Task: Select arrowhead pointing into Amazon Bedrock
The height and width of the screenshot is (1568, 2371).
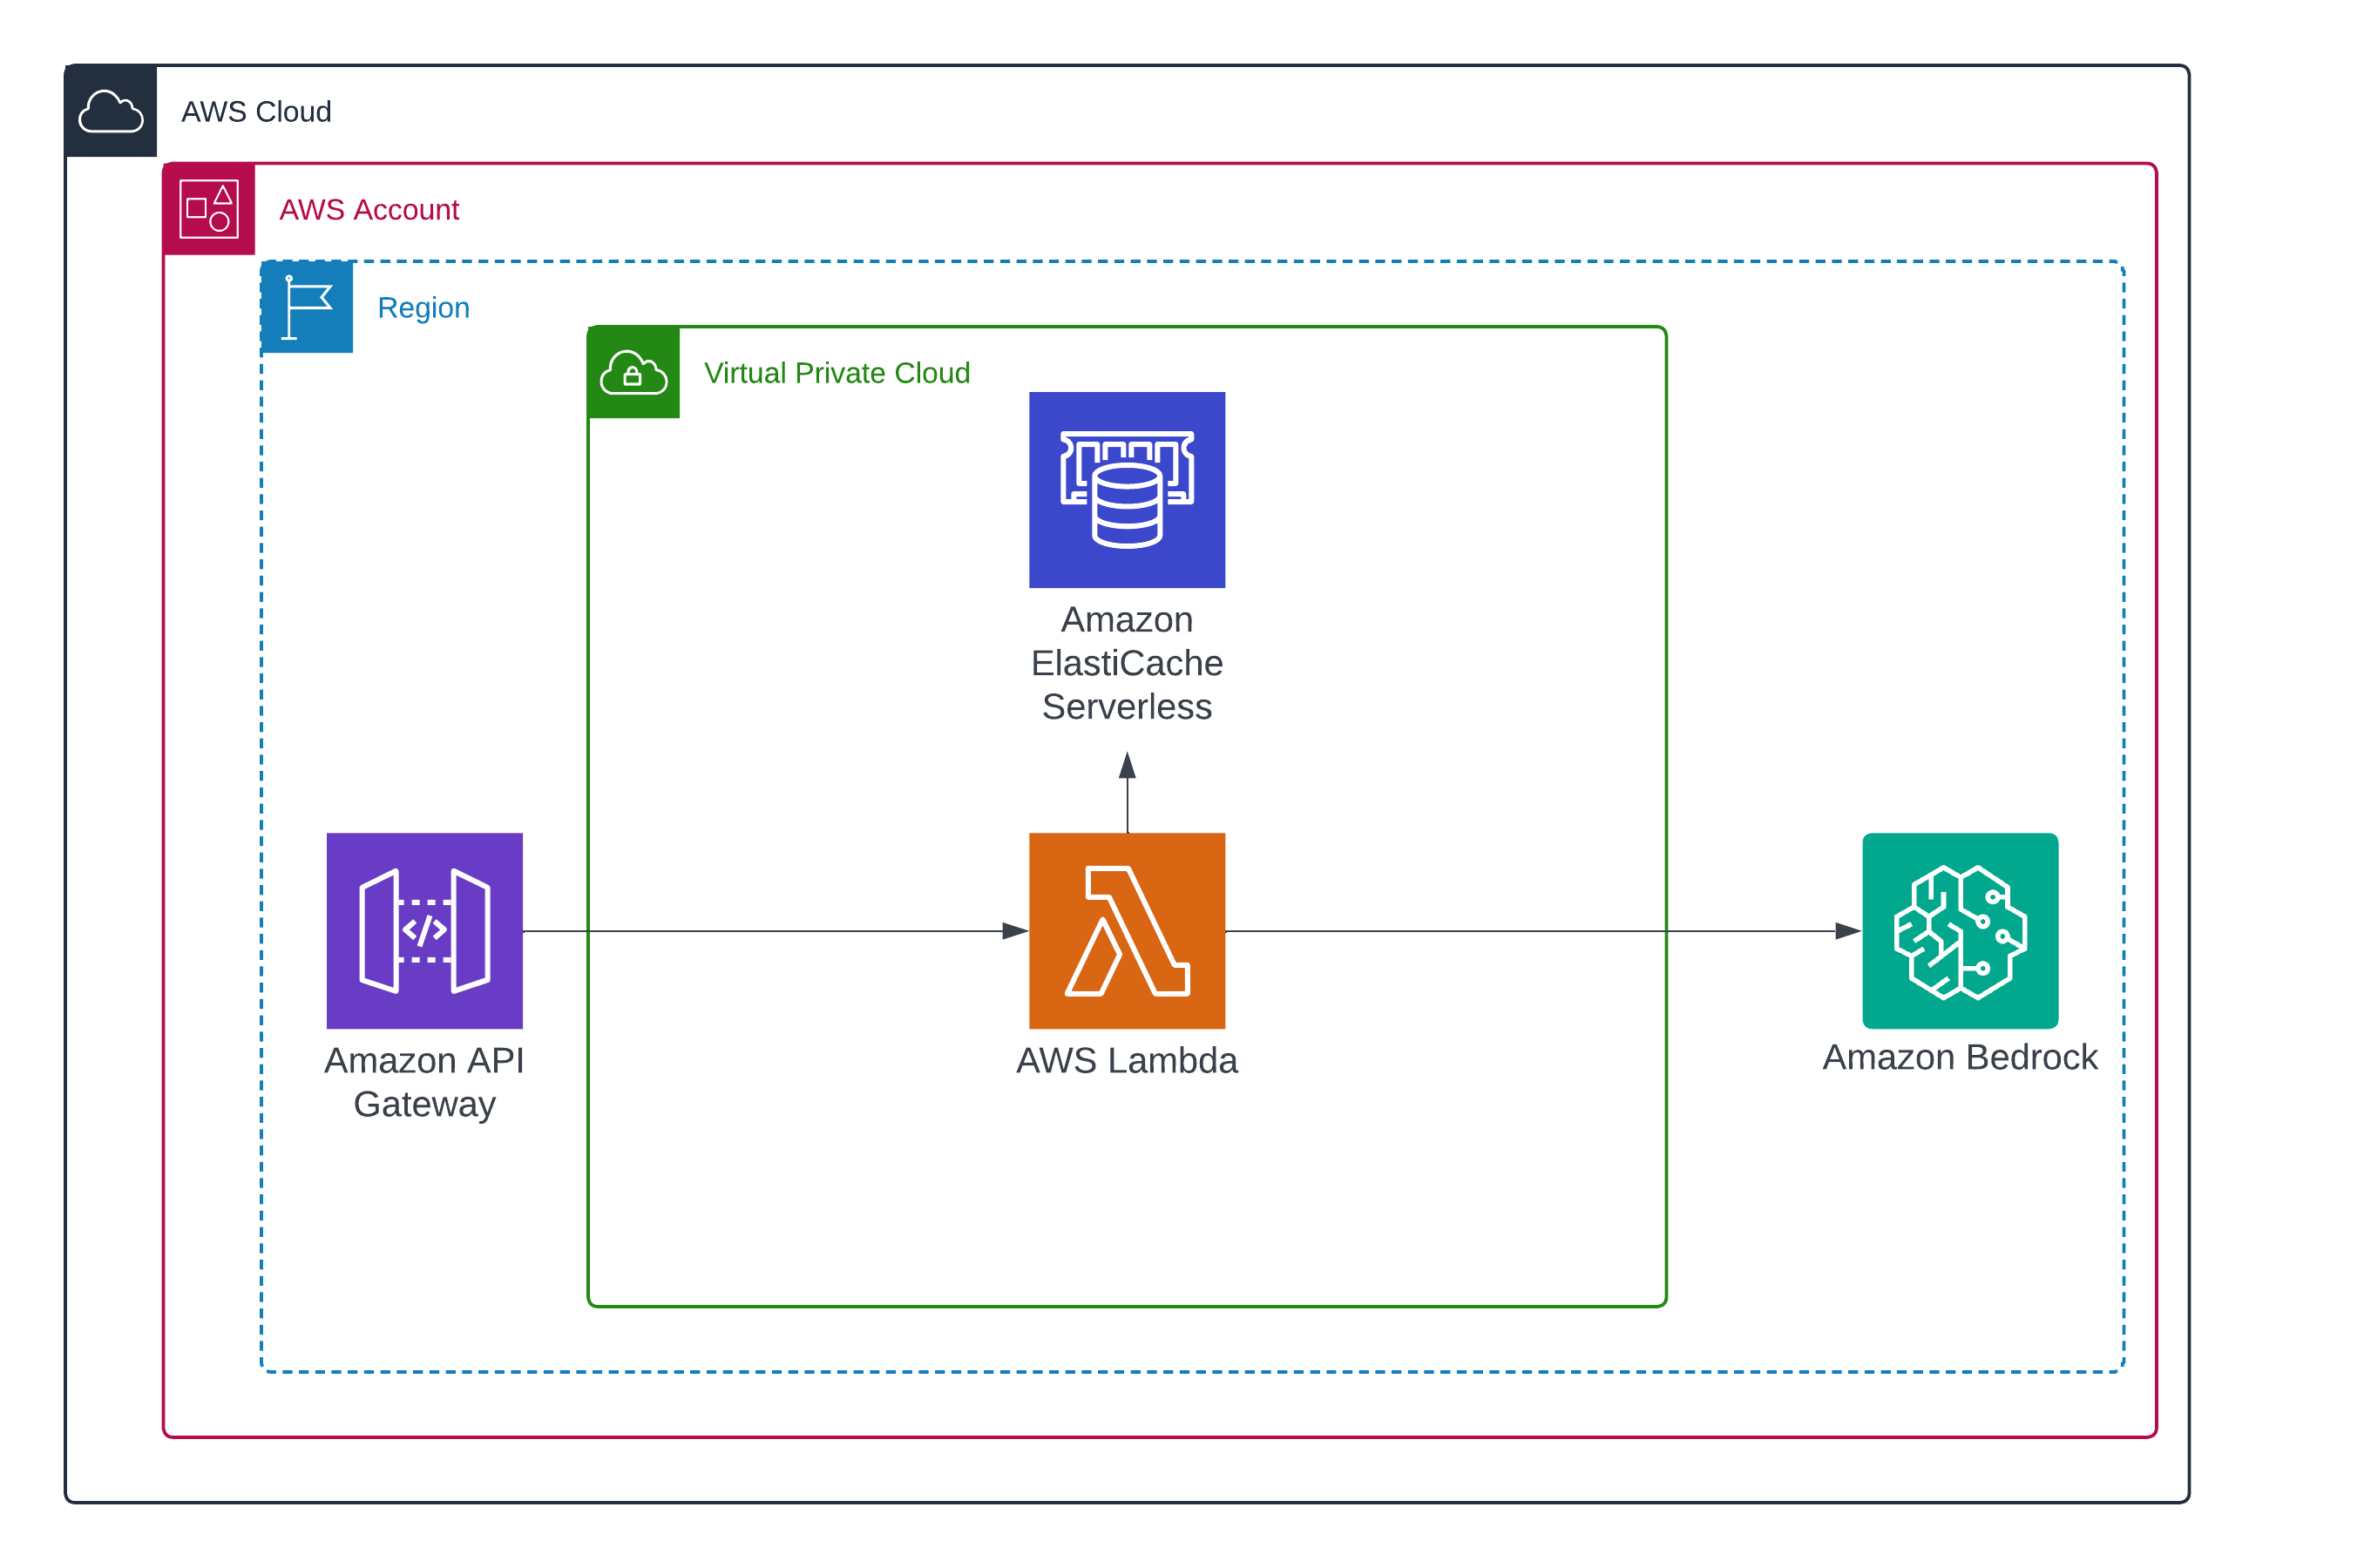Action: (x=1846, y=931)
